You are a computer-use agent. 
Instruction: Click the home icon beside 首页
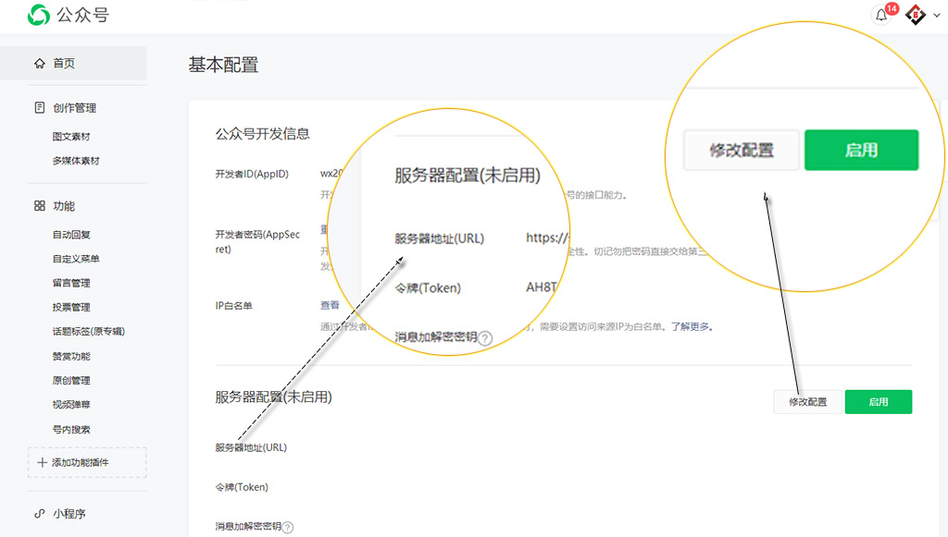pos(40,64)
